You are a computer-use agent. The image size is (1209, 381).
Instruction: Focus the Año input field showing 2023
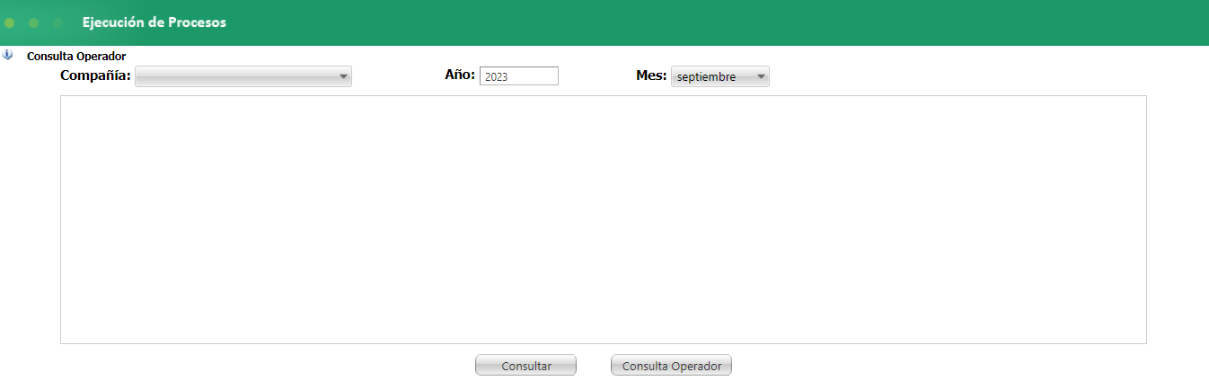pyautogui.click(x=519, y=76)
